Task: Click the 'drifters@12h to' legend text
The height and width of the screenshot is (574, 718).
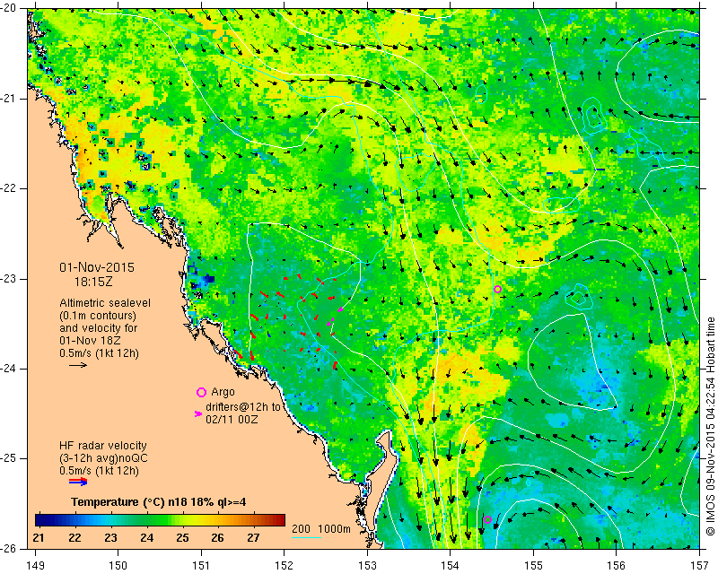Action: [243, 407]
